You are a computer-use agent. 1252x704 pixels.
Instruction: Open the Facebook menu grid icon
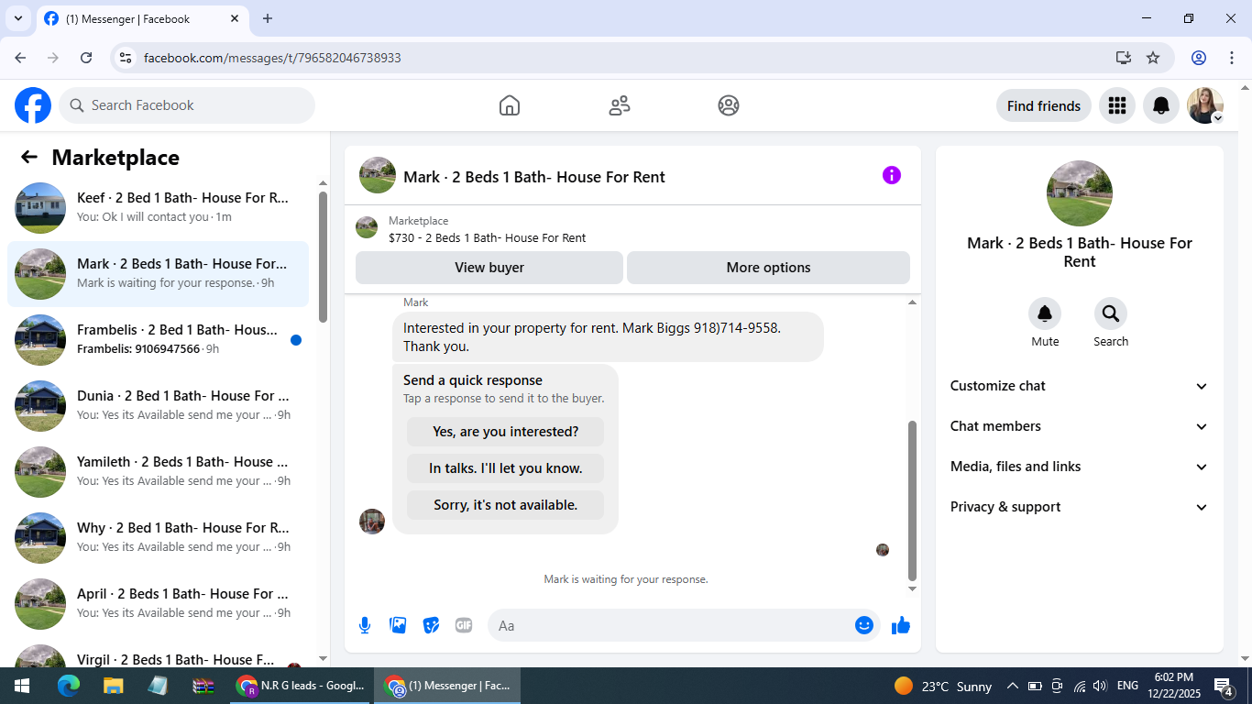coord(1116,105)
